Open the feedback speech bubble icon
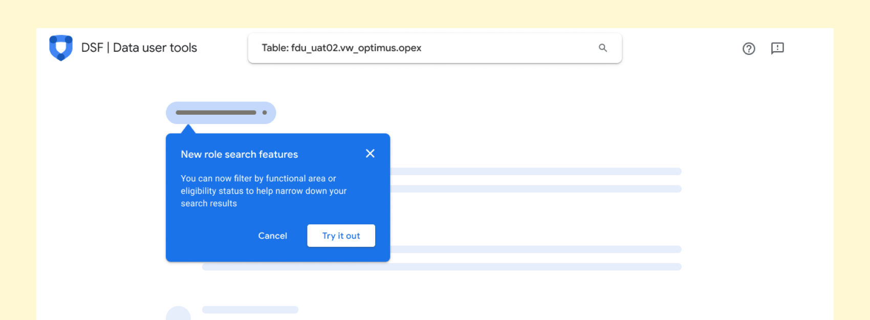The width and height of the screenshot is (870, 320). (x=777, y=48)
